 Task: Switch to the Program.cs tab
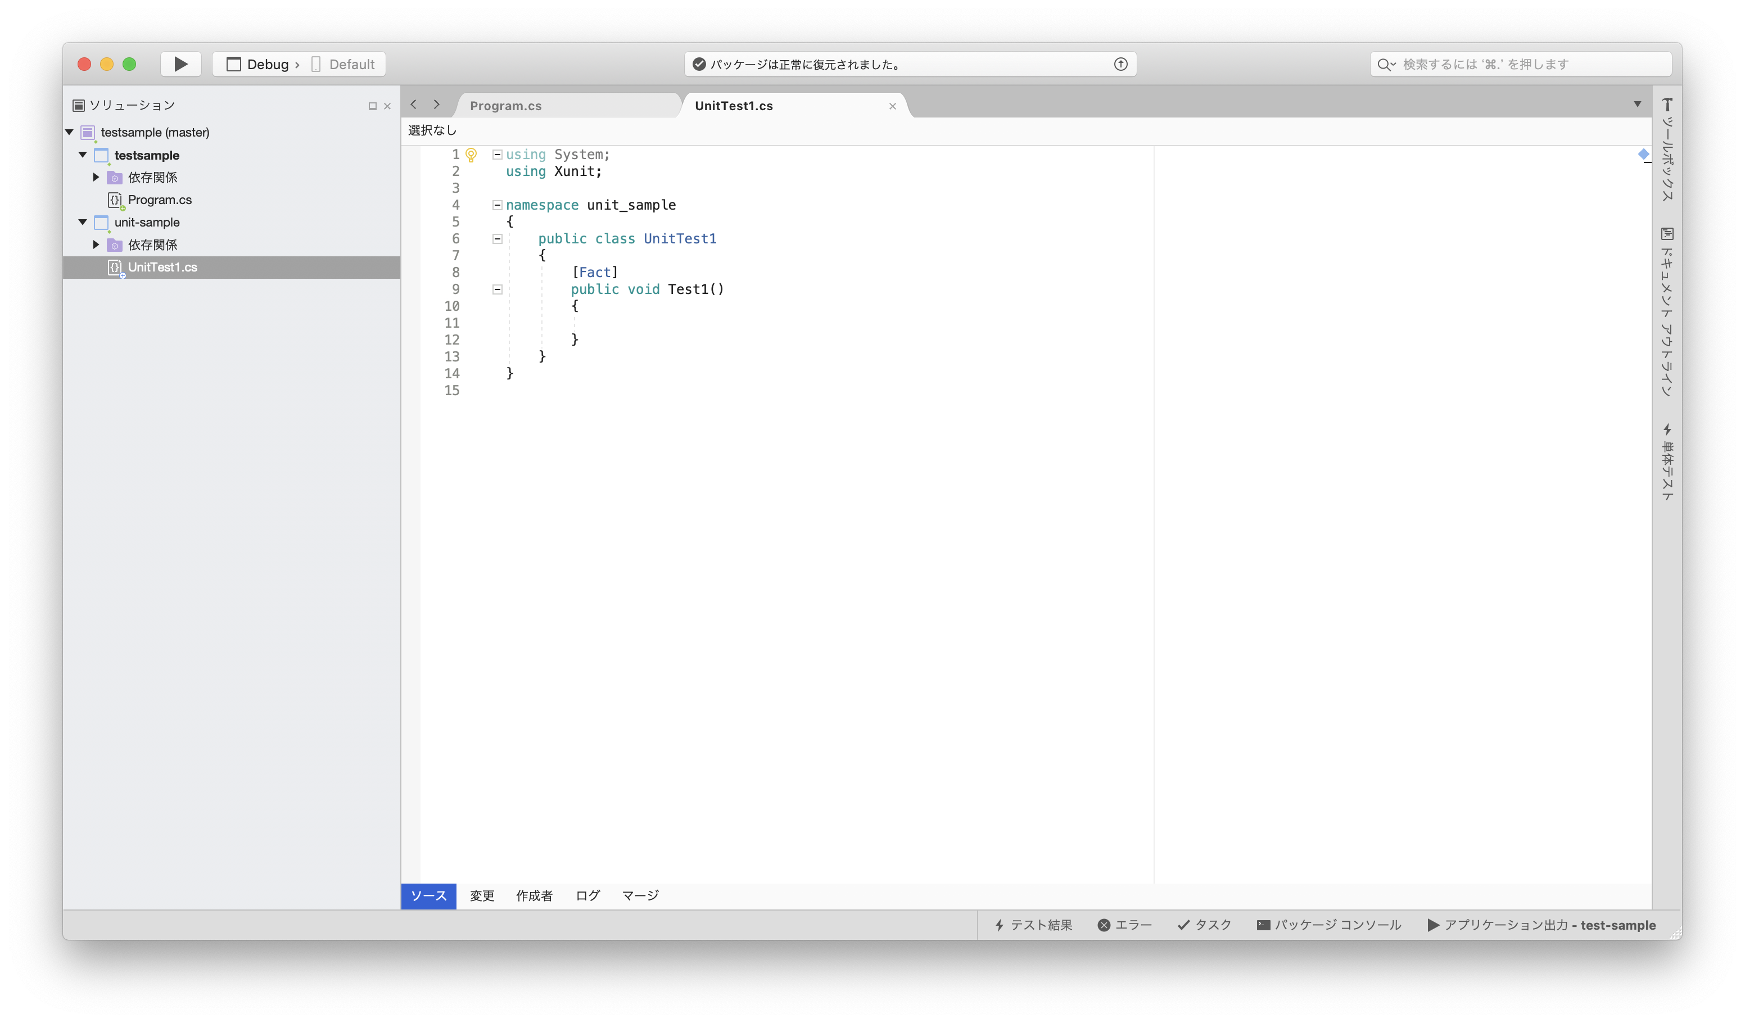tap(505, 106)
